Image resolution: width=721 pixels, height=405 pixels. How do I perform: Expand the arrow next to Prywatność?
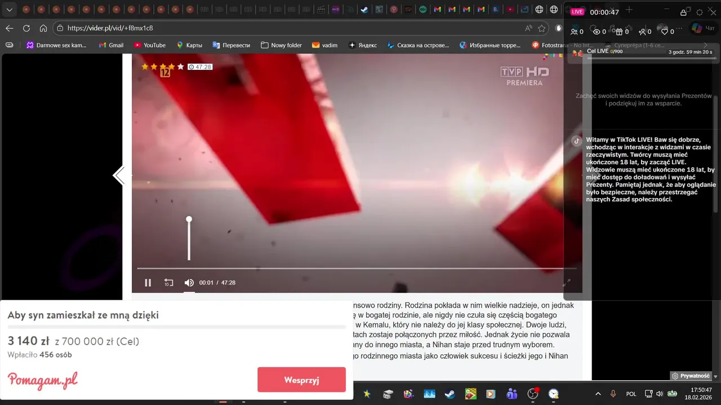(715, 376)
